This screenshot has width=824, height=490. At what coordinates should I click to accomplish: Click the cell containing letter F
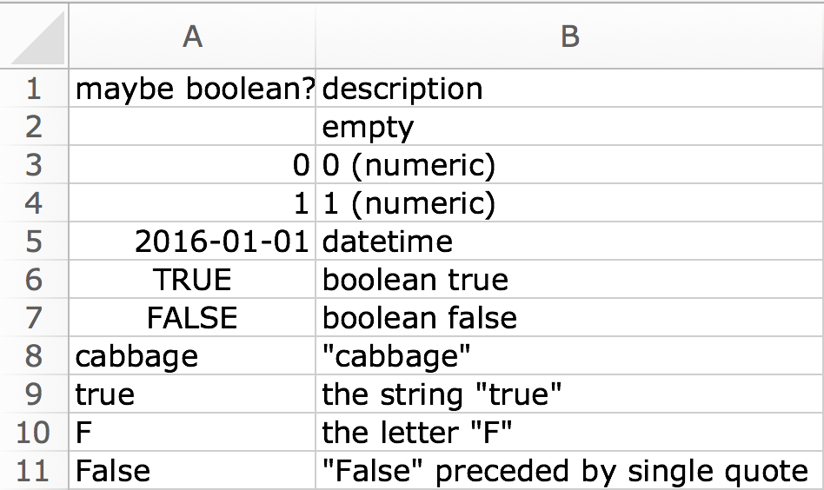pyautogui.click(x=84, y=432)
